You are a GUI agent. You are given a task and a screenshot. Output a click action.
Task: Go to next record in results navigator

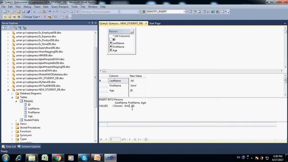130,139
